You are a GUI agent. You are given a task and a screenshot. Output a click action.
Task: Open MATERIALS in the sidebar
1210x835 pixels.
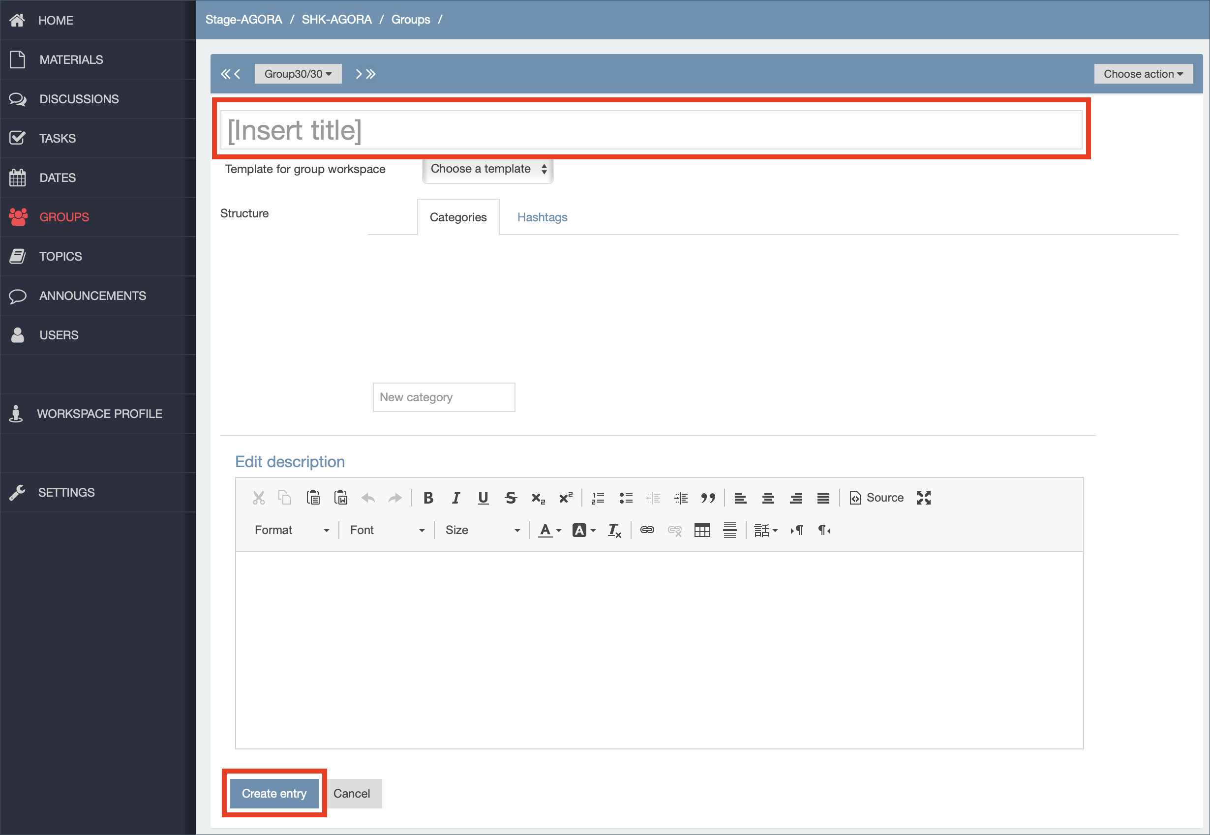(x=98, y=60)
